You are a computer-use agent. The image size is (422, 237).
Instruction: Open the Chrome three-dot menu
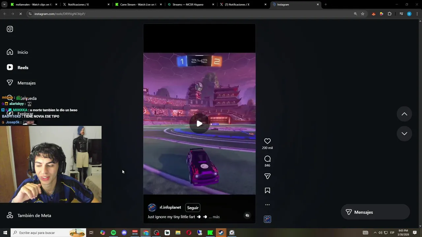417,14
